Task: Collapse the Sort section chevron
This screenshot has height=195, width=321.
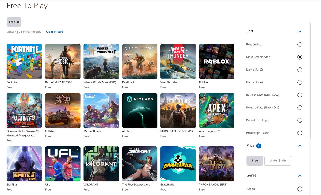Action: click(300, 31)
